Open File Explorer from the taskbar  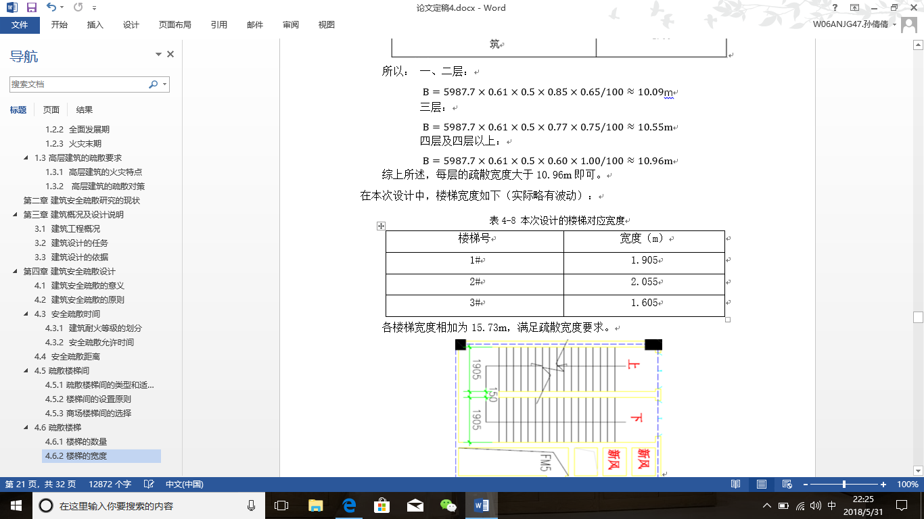click(315, 505)
